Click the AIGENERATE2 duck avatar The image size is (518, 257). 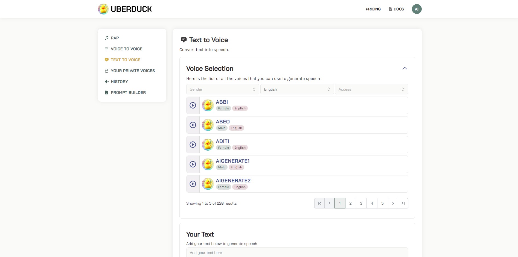point(208,184)
